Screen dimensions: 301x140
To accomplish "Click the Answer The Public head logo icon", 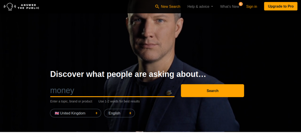I will point(10,6).
